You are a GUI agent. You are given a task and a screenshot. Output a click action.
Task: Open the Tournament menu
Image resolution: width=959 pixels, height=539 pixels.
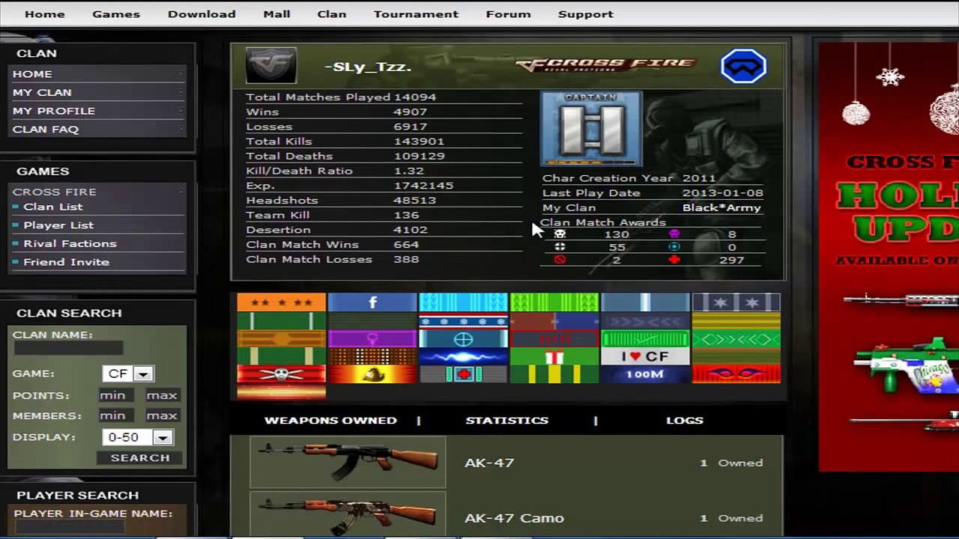click(x=416, y=14)
